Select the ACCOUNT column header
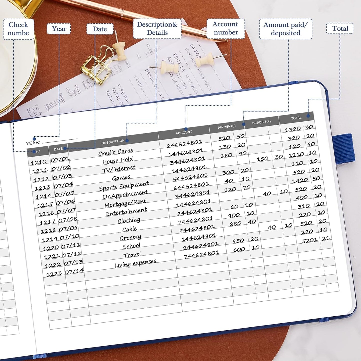This screenshot has height=361, width=361. coord(184,133)
